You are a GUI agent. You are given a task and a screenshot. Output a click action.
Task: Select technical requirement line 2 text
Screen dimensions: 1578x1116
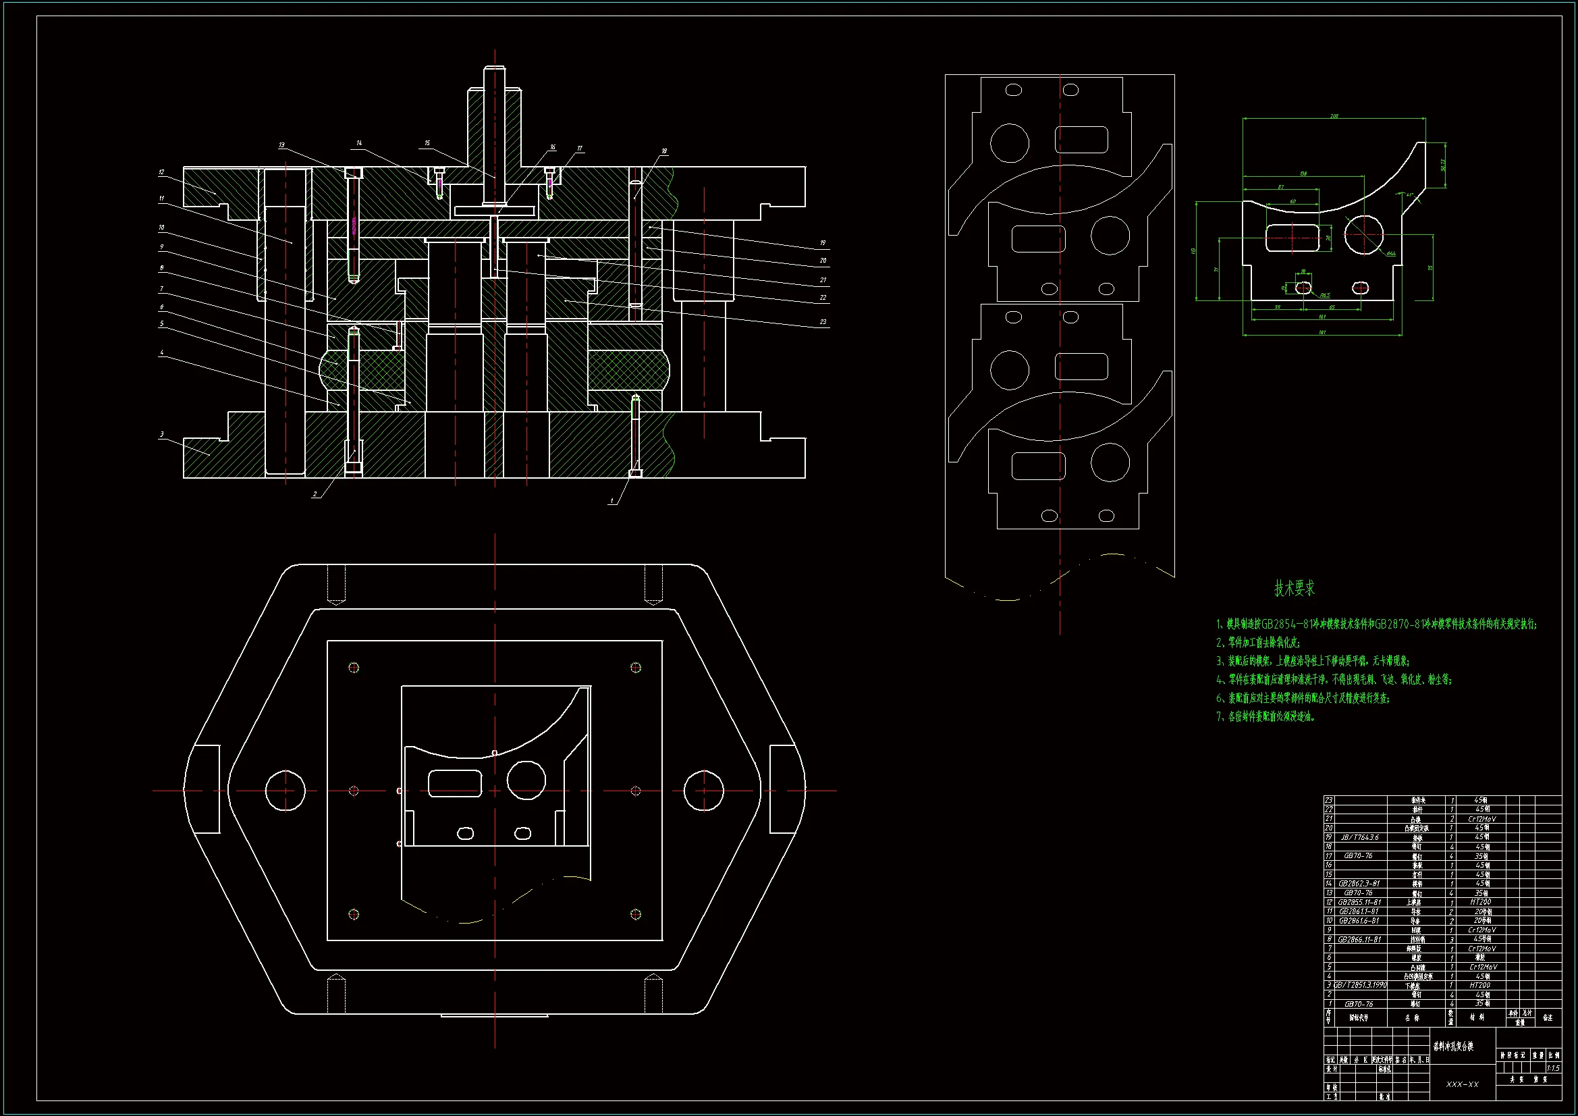point(1258,643)
